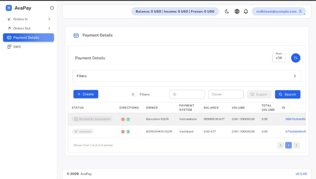Image resolution: width=316 pixels, height=179 pixels.
Task: Expand the Orders In submenu
Action: [28, 19]
